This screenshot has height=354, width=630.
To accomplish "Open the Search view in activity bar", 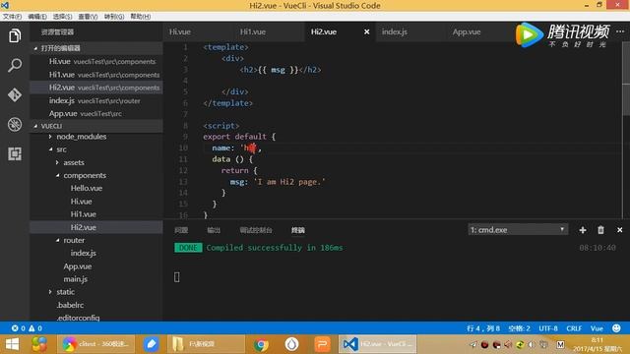I will click(15, 65).
